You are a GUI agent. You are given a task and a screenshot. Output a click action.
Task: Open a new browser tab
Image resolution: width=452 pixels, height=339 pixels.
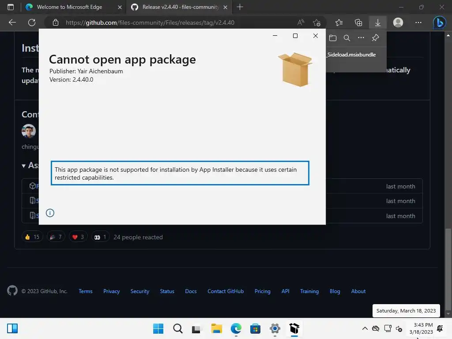click(x=240, y=7)
